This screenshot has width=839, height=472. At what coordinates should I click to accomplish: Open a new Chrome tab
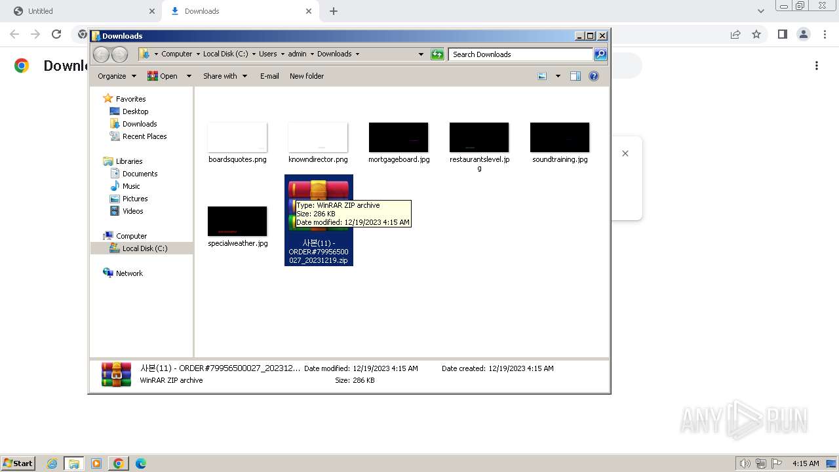tap(334, 11)
